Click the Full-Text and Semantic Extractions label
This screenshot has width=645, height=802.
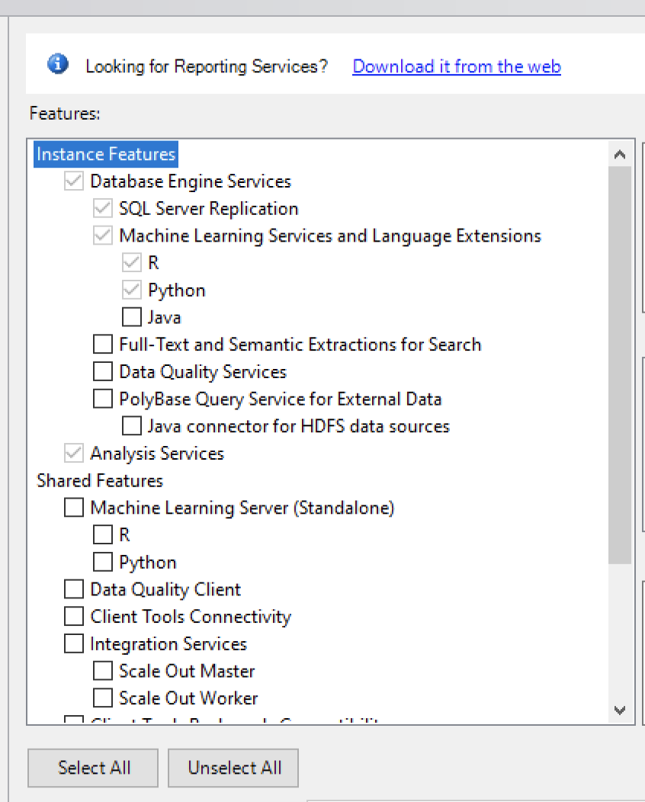tap(300, 345)
